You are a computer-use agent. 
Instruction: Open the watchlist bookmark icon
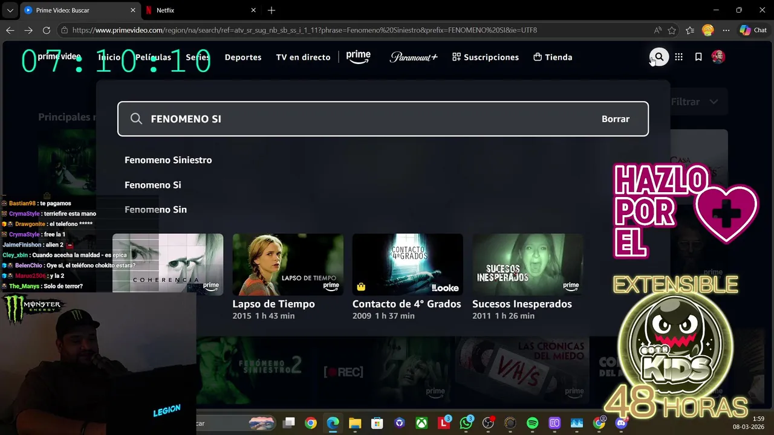click(x=698, y=57)
